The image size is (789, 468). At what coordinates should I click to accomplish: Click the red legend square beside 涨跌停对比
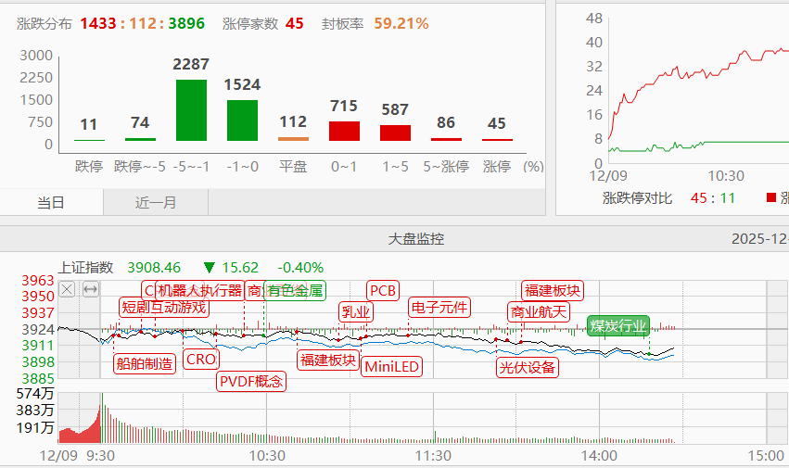click(x=770, y=197)
